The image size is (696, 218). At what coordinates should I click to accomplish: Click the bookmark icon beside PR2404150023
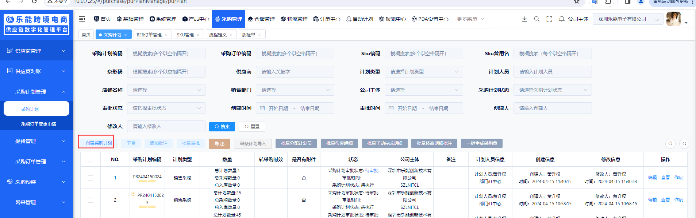(x=133, y=194)
